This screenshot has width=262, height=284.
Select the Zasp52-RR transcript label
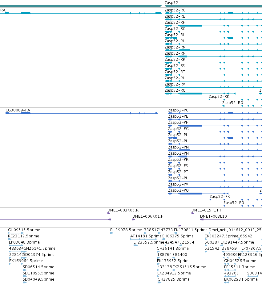(175, 59)
